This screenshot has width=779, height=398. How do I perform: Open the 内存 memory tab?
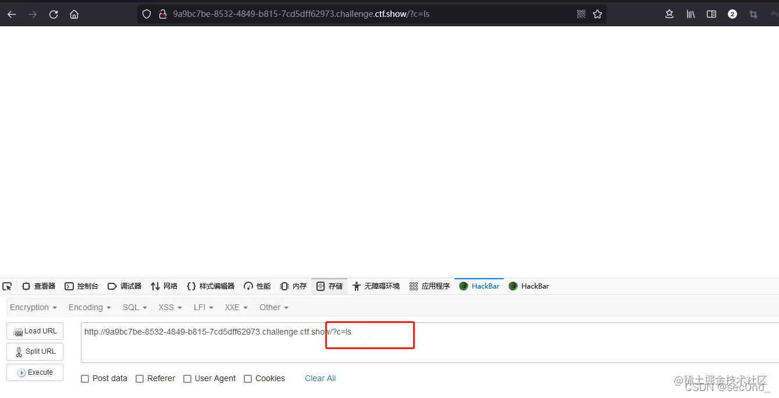coord(293,286)
